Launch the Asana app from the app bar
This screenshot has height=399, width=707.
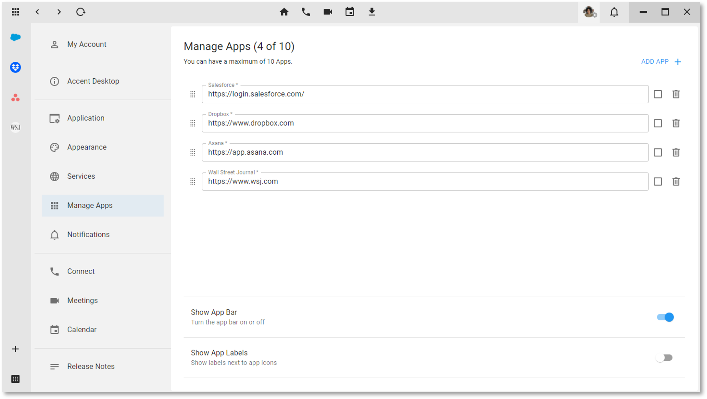15,97
